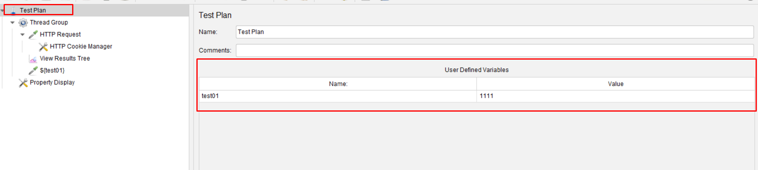The width and height of the screenshot is (758, 170).
Task: Click the Test Plan flask icon
Action: point(13,11)
